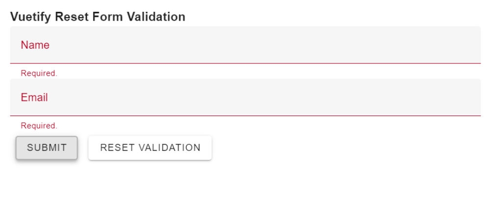Viewport: 491px width, 206px height.
Task: Click the Required error under Name
Action: 39,73
